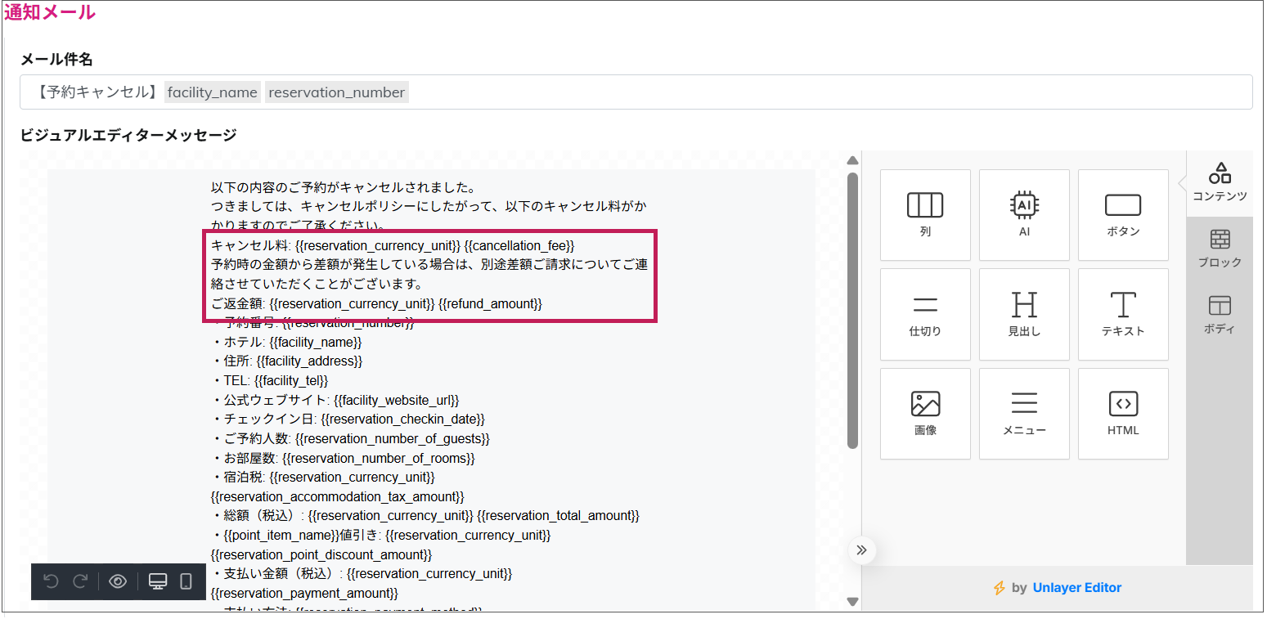The width and height of the screenshot is (1267, 619).
Task: Select the AI content tool
Action: [x=1024, y=214]
